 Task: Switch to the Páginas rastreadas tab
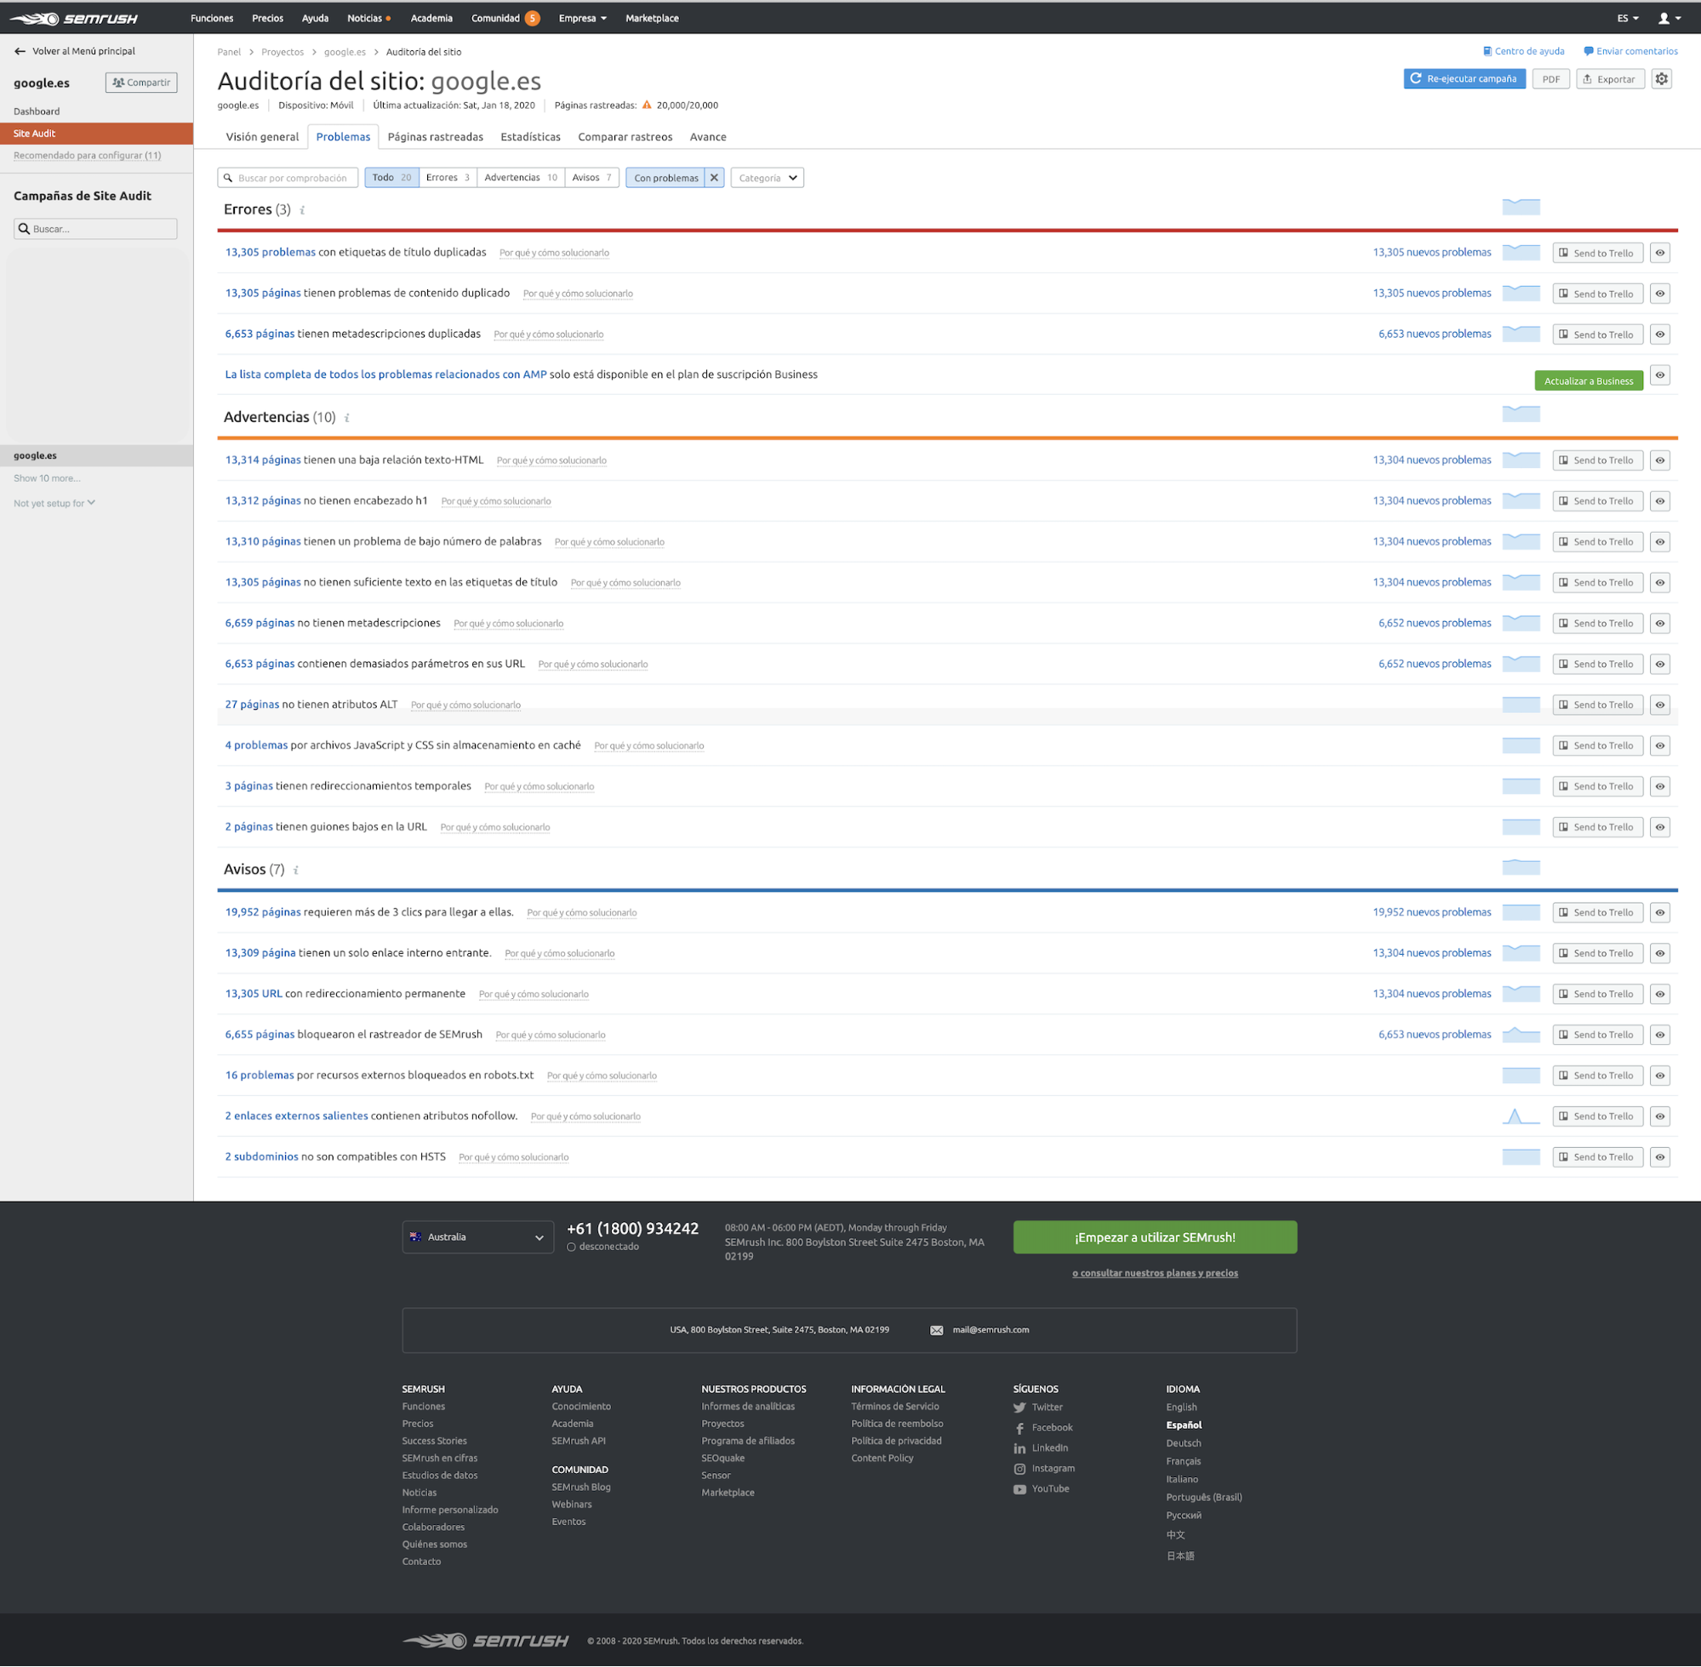tap(435, 137)
